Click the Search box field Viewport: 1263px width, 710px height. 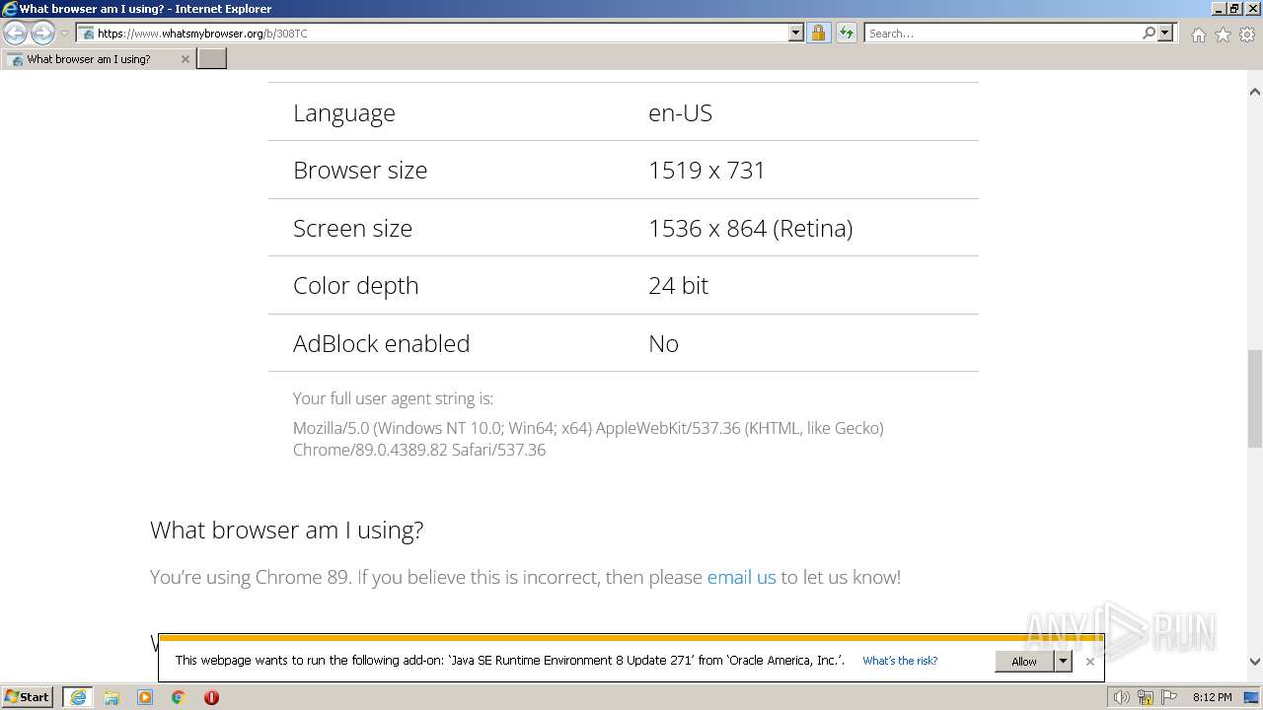click(1002, 34)
